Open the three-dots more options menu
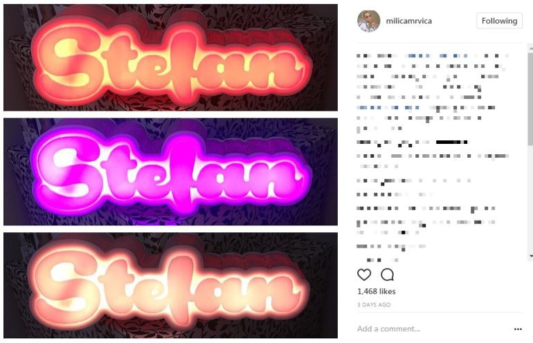This screenshot has width=533, height=343. point(518,328)
